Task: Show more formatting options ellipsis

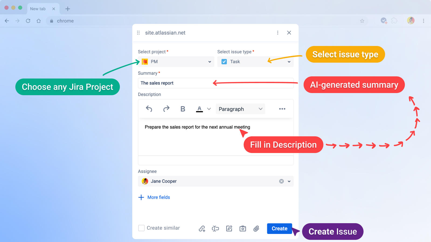Action: (282, 109)
